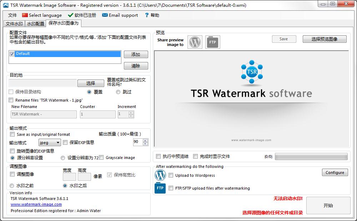Viewport: 357px width, 221px height.
Task: Click destination path field
Action: (x=42, y=83)
